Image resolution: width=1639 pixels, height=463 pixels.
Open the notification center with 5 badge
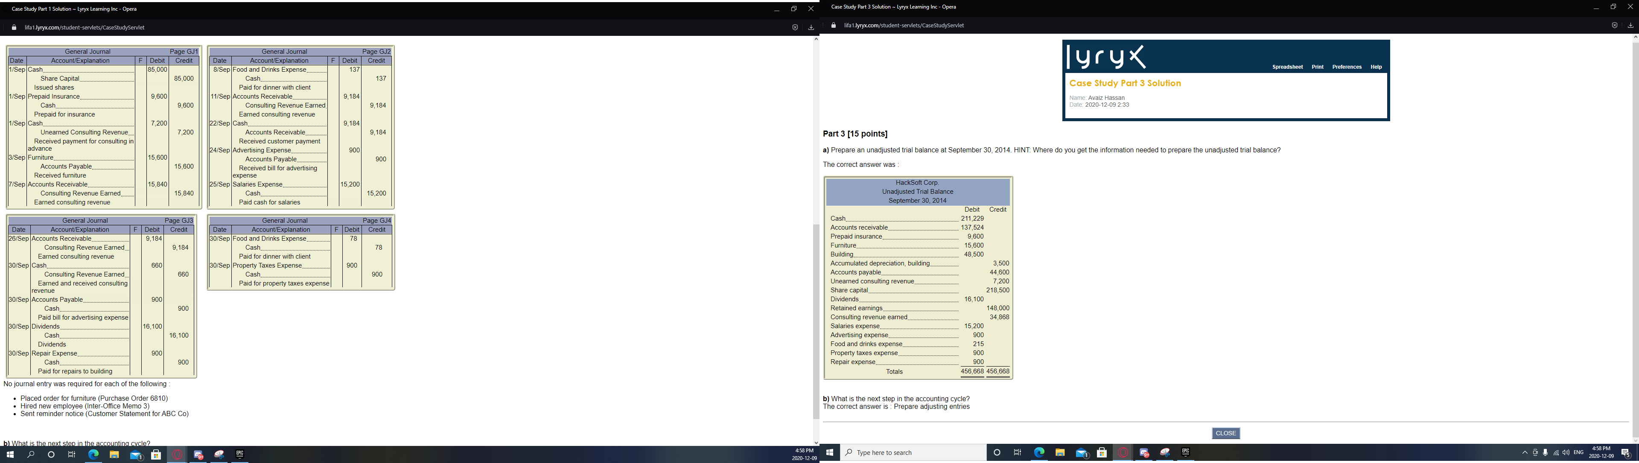pyautogui.click(x=1625, y=453)
